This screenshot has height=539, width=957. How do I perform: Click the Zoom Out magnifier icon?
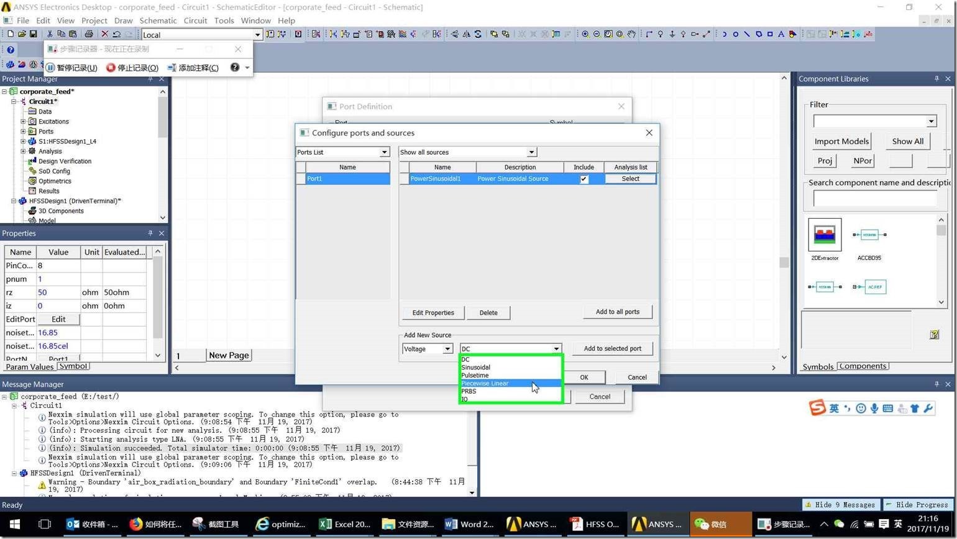(x=597, y=34)
